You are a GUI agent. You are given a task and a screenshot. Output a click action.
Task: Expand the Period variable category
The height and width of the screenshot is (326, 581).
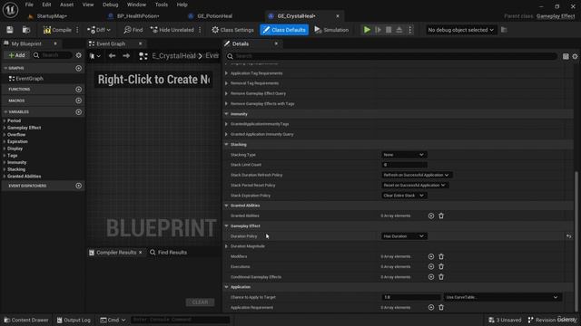pyautogui.click(x=5, y=120)
